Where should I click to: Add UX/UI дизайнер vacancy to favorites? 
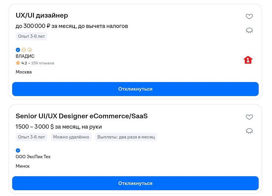click(x=249, y=17)
